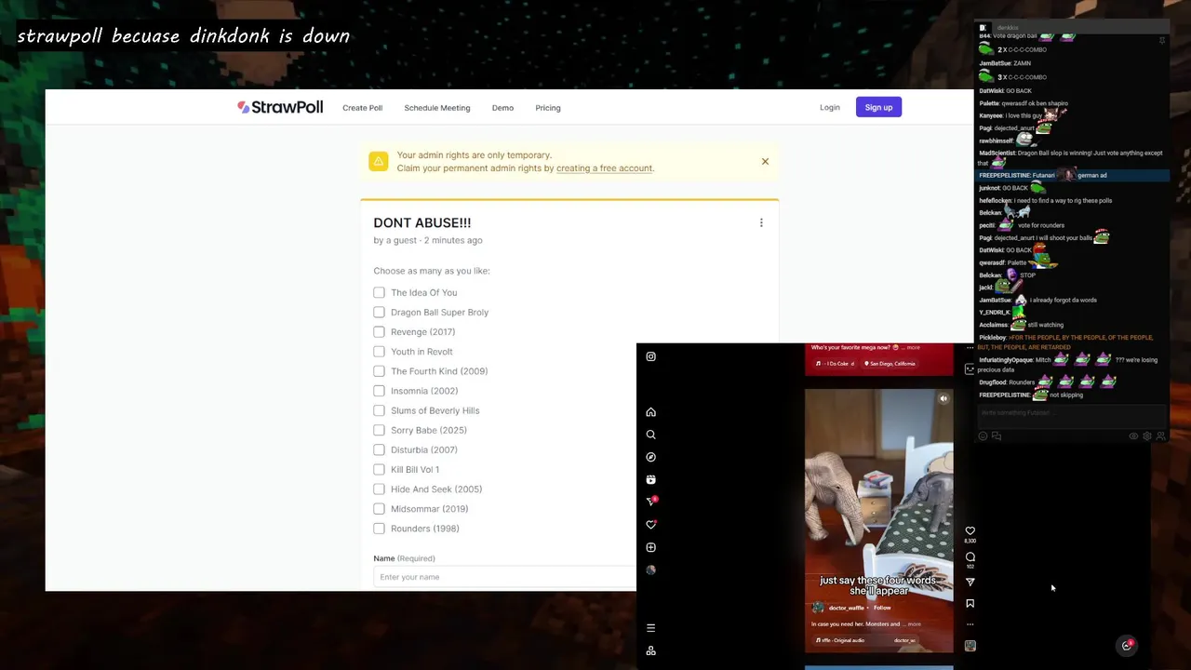
Task: Check The Fourth Kind (2009) option
Action: tap(379, 371)
